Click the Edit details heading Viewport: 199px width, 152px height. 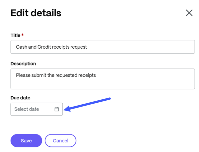click(36, 13)
